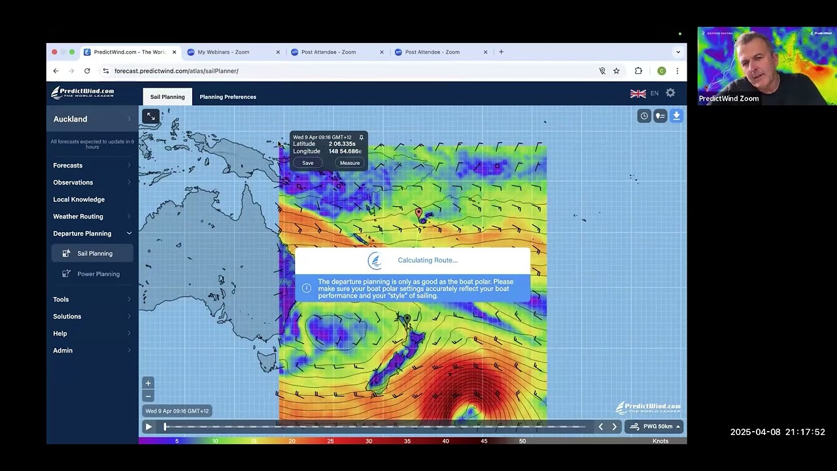837x471 pixels.
Task: Open browser extensions puzzle icon
Action: point(638,71)
